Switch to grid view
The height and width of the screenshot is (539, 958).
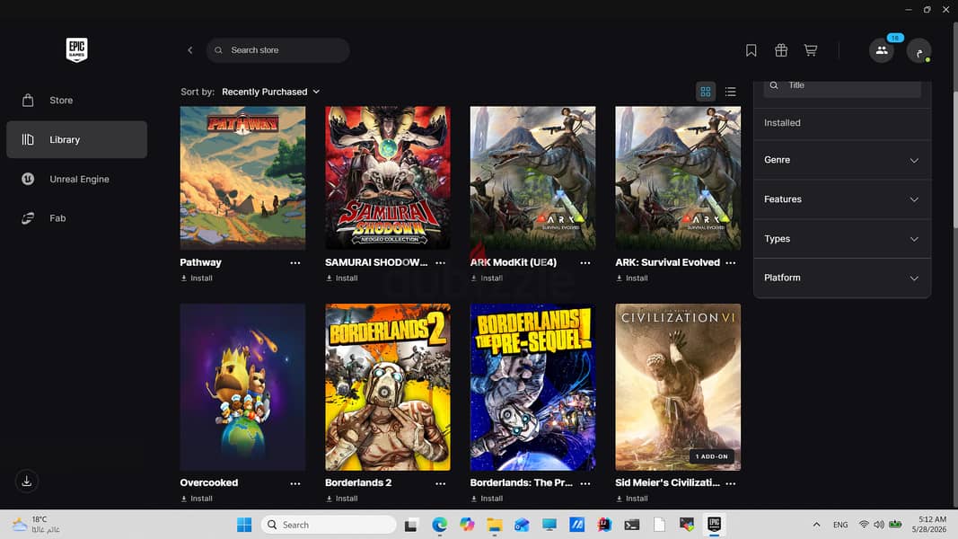[x=706, y=92]
